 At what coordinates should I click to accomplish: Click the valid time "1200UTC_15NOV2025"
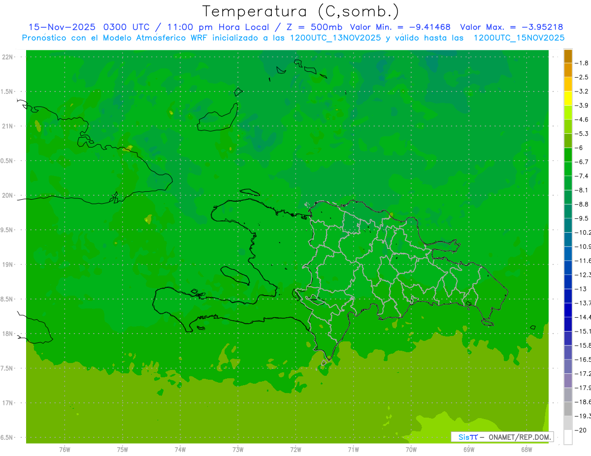tap(519, 38)
